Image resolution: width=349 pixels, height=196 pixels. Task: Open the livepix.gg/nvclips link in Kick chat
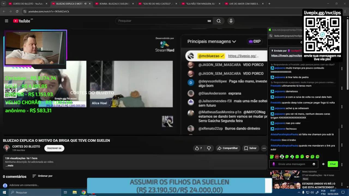click(x=286, y=56)
